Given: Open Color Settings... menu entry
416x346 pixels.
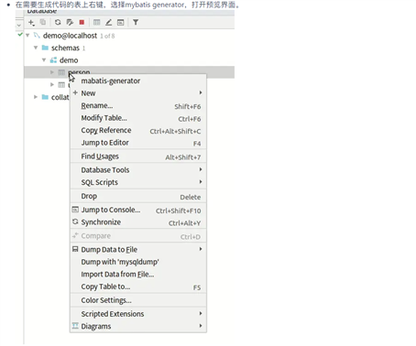Looking at the screenshot, I should pos(138,300).
